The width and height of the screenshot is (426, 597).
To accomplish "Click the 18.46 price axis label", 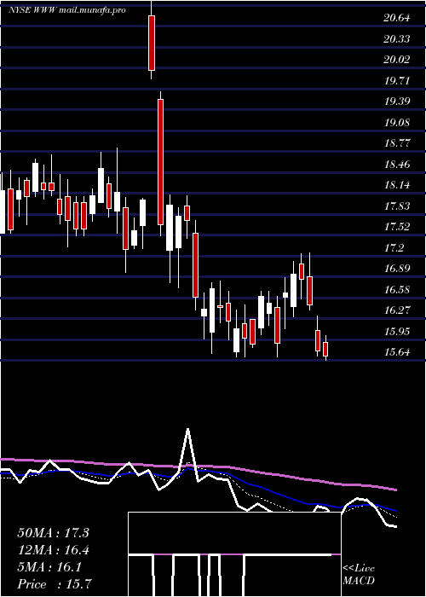I will point(397,165).
